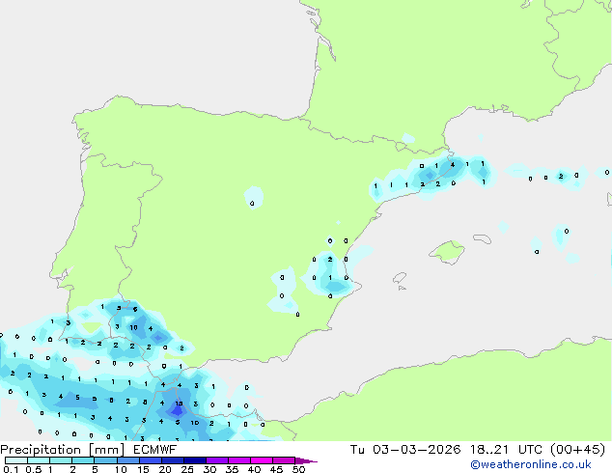Click the '18..21 UTC' time range text
The image size is (612, 473).
(x=506, y=450)
